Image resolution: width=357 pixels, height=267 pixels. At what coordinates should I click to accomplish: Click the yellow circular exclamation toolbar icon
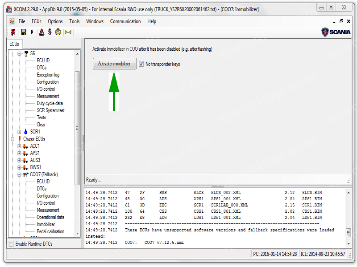[x=58, y=32]
